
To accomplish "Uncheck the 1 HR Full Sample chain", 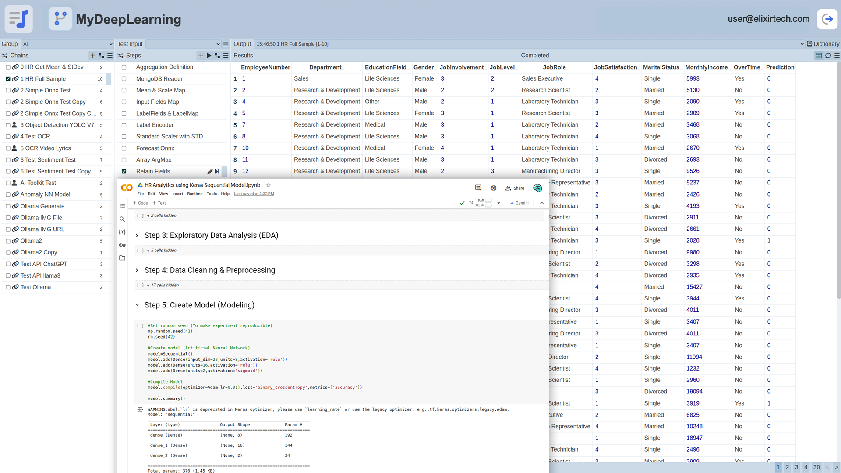I will click(8, 79).
